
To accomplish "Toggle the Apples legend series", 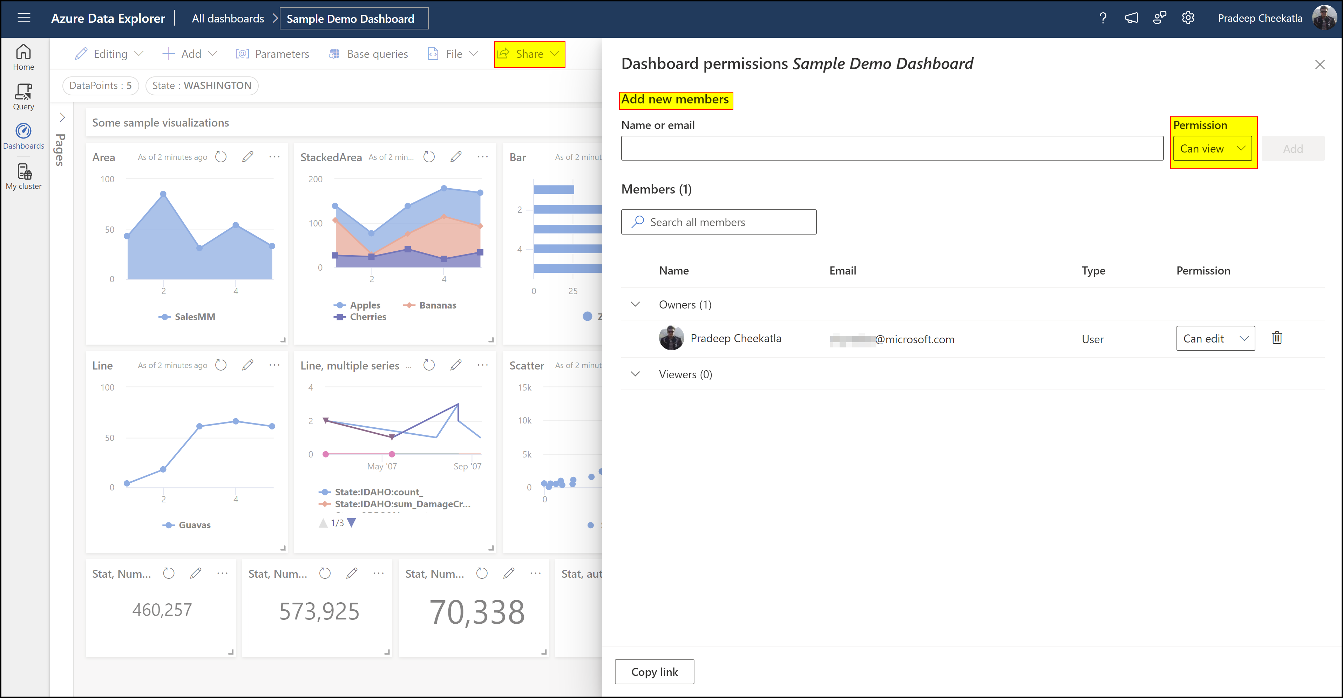I will 358,305.
